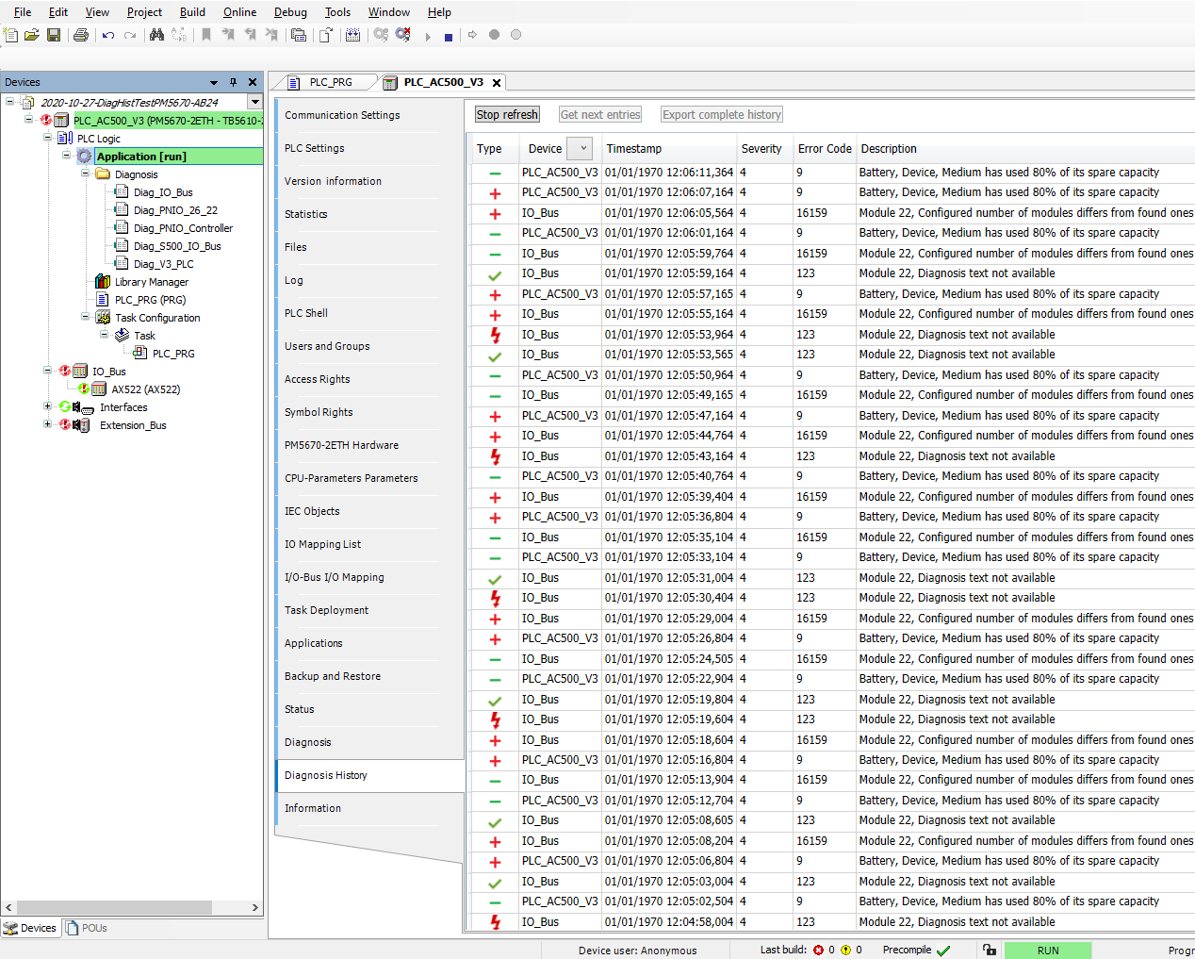Click the Find binoculars icon

pyautogui.click(x=156, y=35)
